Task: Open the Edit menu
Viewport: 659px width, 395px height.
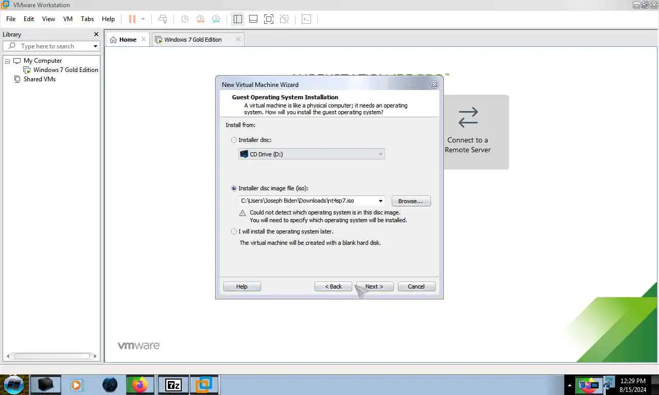Action: coord(29,19)
